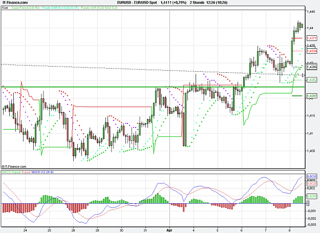Click the -0,003 MACD axis label
Image resolution: width=320 pixels, height=233 pixels.
click(312, 225)
